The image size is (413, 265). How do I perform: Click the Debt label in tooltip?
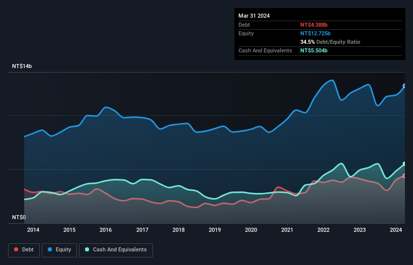tap(244, 25)
